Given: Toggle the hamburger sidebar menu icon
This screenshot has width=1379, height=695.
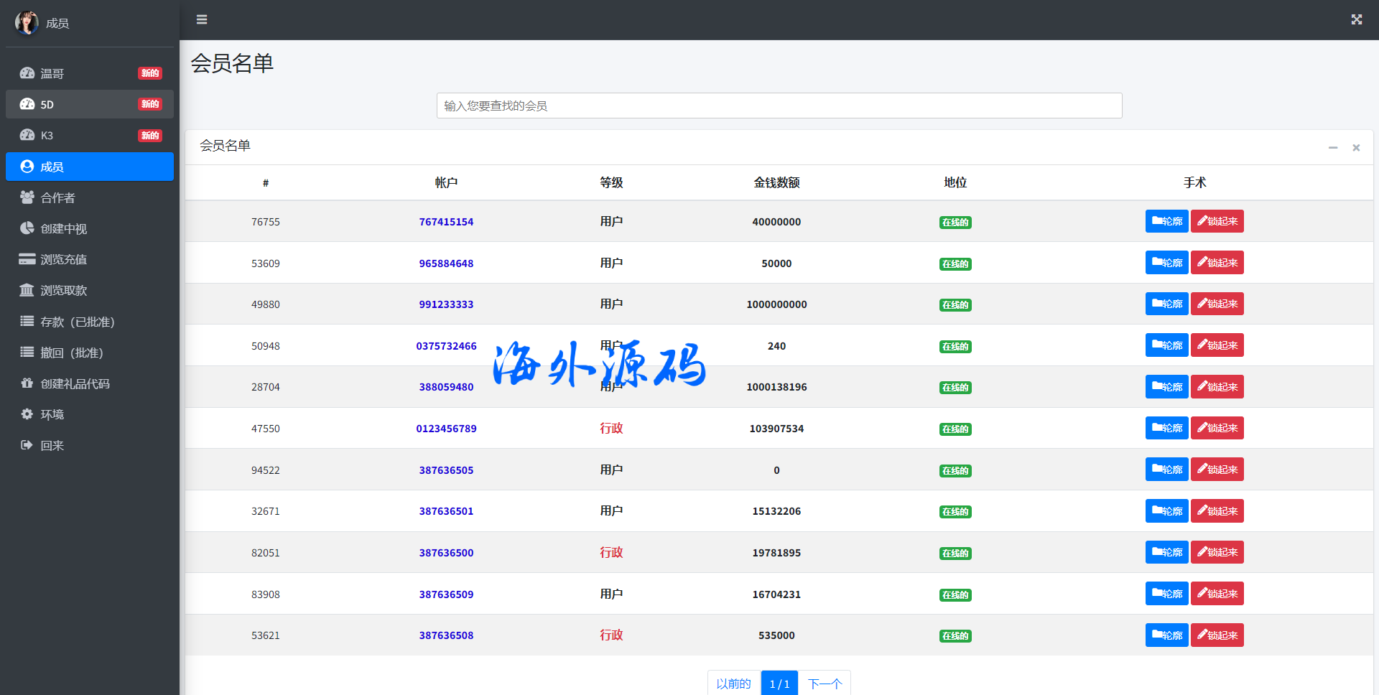Looking at the screenshot, I should (x=202, y=19).
